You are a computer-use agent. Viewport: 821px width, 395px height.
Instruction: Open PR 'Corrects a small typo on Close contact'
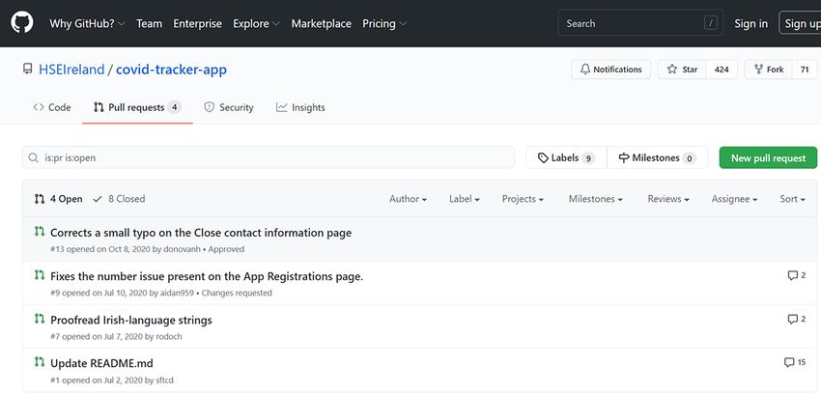[x=201, y=232]
